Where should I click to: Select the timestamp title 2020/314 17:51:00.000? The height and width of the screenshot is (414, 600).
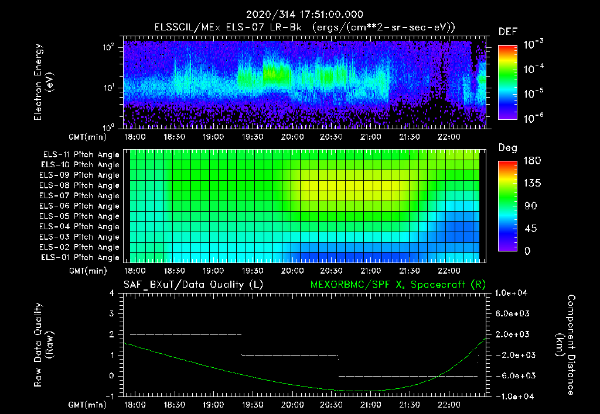(305, 15)
